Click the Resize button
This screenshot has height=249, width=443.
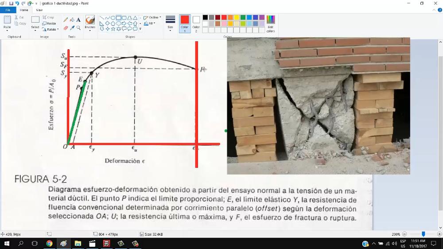point(49,23)
